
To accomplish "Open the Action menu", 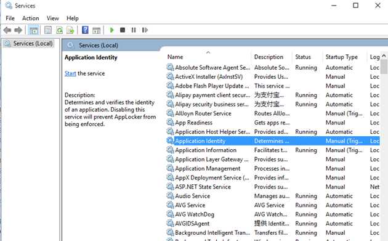I will pos(30,18).
